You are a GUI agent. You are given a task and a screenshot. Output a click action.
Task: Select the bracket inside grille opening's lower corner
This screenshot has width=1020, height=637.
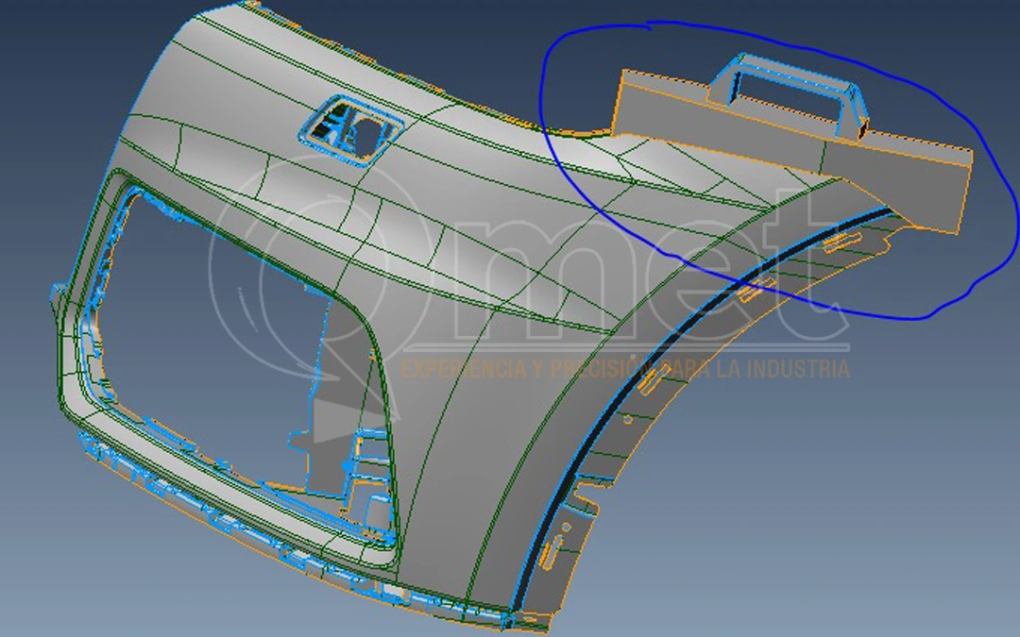click(364, 453)
